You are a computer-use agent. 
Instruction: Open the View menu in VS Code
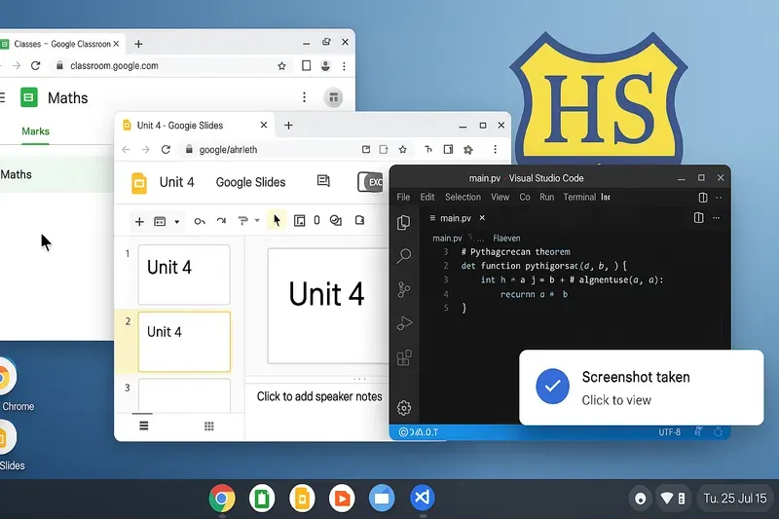501,197
